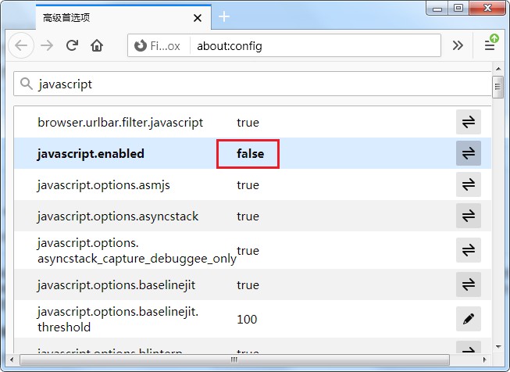510x372 pixels.
Task: Toggle javascript.options.baselinejit preference
Action: pyautogui.click(x=469, y=284)
